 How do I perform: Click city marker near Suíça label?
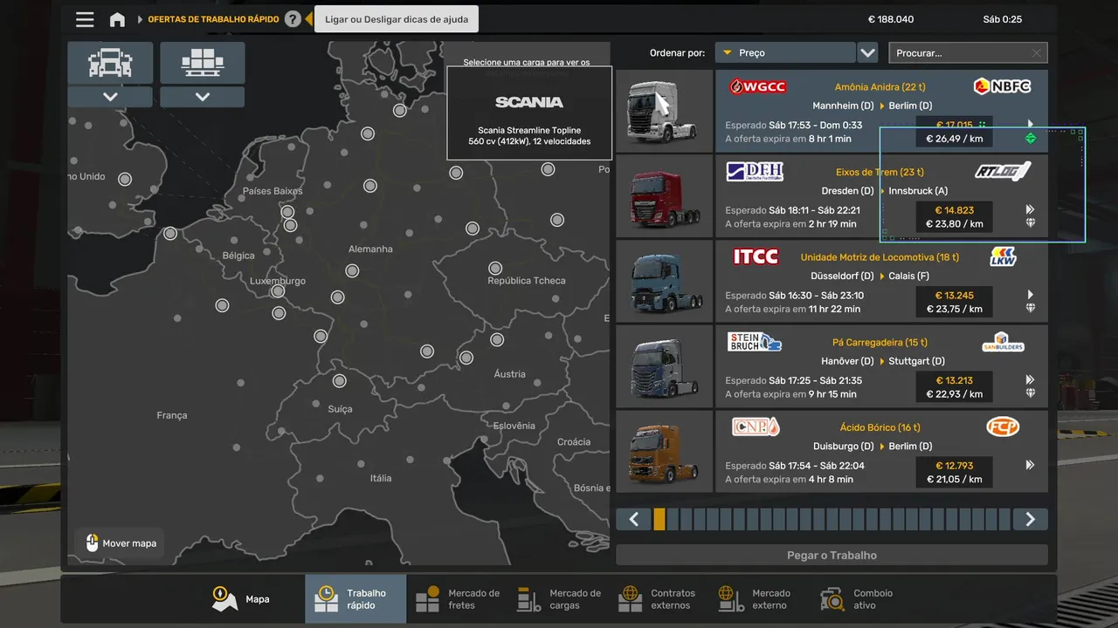pos(340,381)
